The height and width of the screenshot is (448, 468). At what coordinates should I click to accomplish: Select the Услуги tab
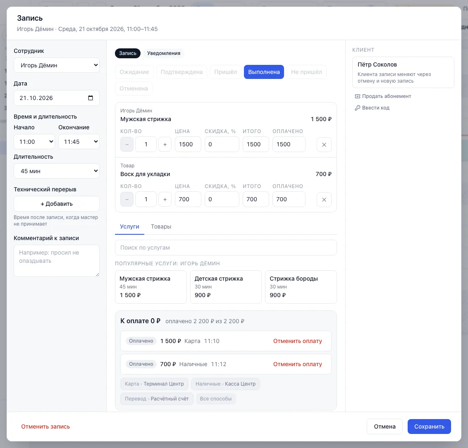[129, 226]
